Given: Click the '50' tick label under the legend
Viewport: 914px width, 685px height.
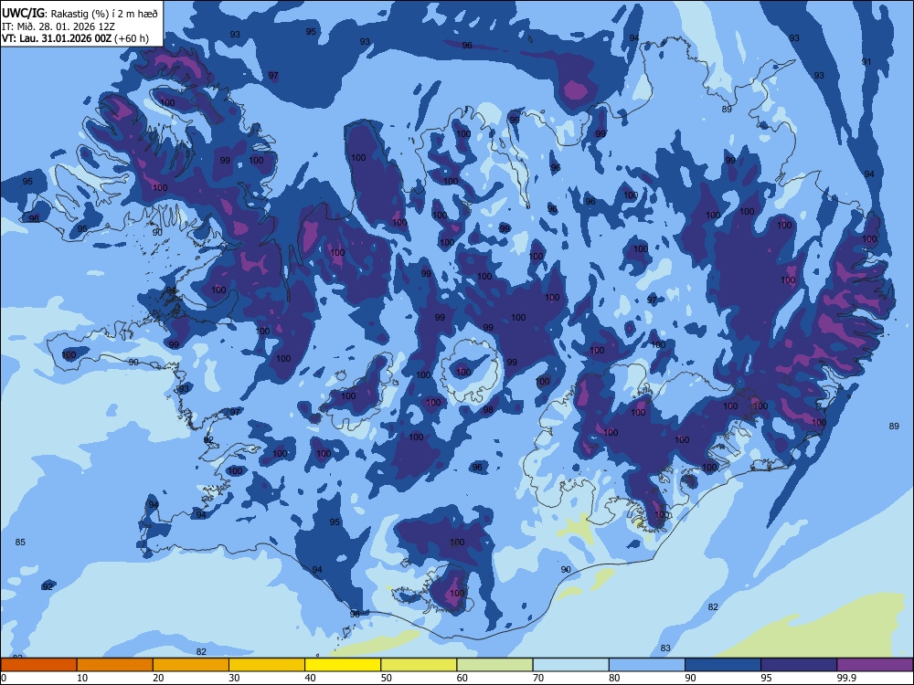Looking at the screenshot, I should (386, 678).
